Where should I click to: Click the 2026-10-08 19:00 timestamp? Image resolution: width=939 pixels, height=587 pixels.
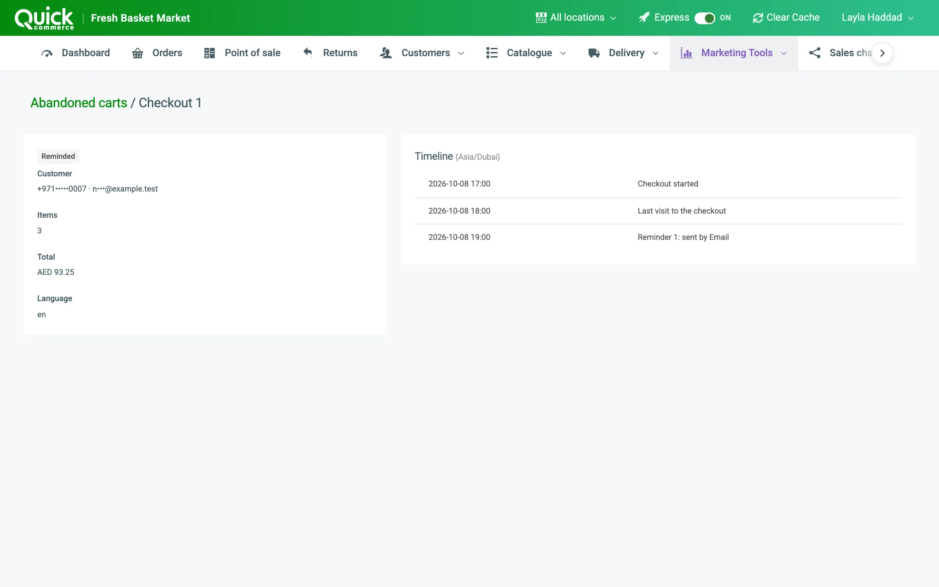point(459,237)
